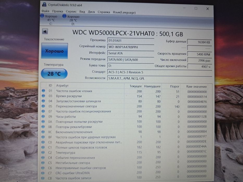Select Полных циклов парковок головок text
Viewport: 243px width, 182px height.
[81, 147]
